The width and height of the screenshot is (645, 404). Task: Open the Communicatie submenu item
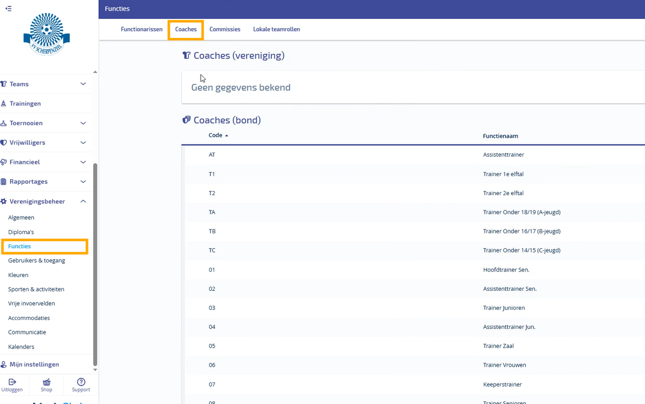[27, 332]
